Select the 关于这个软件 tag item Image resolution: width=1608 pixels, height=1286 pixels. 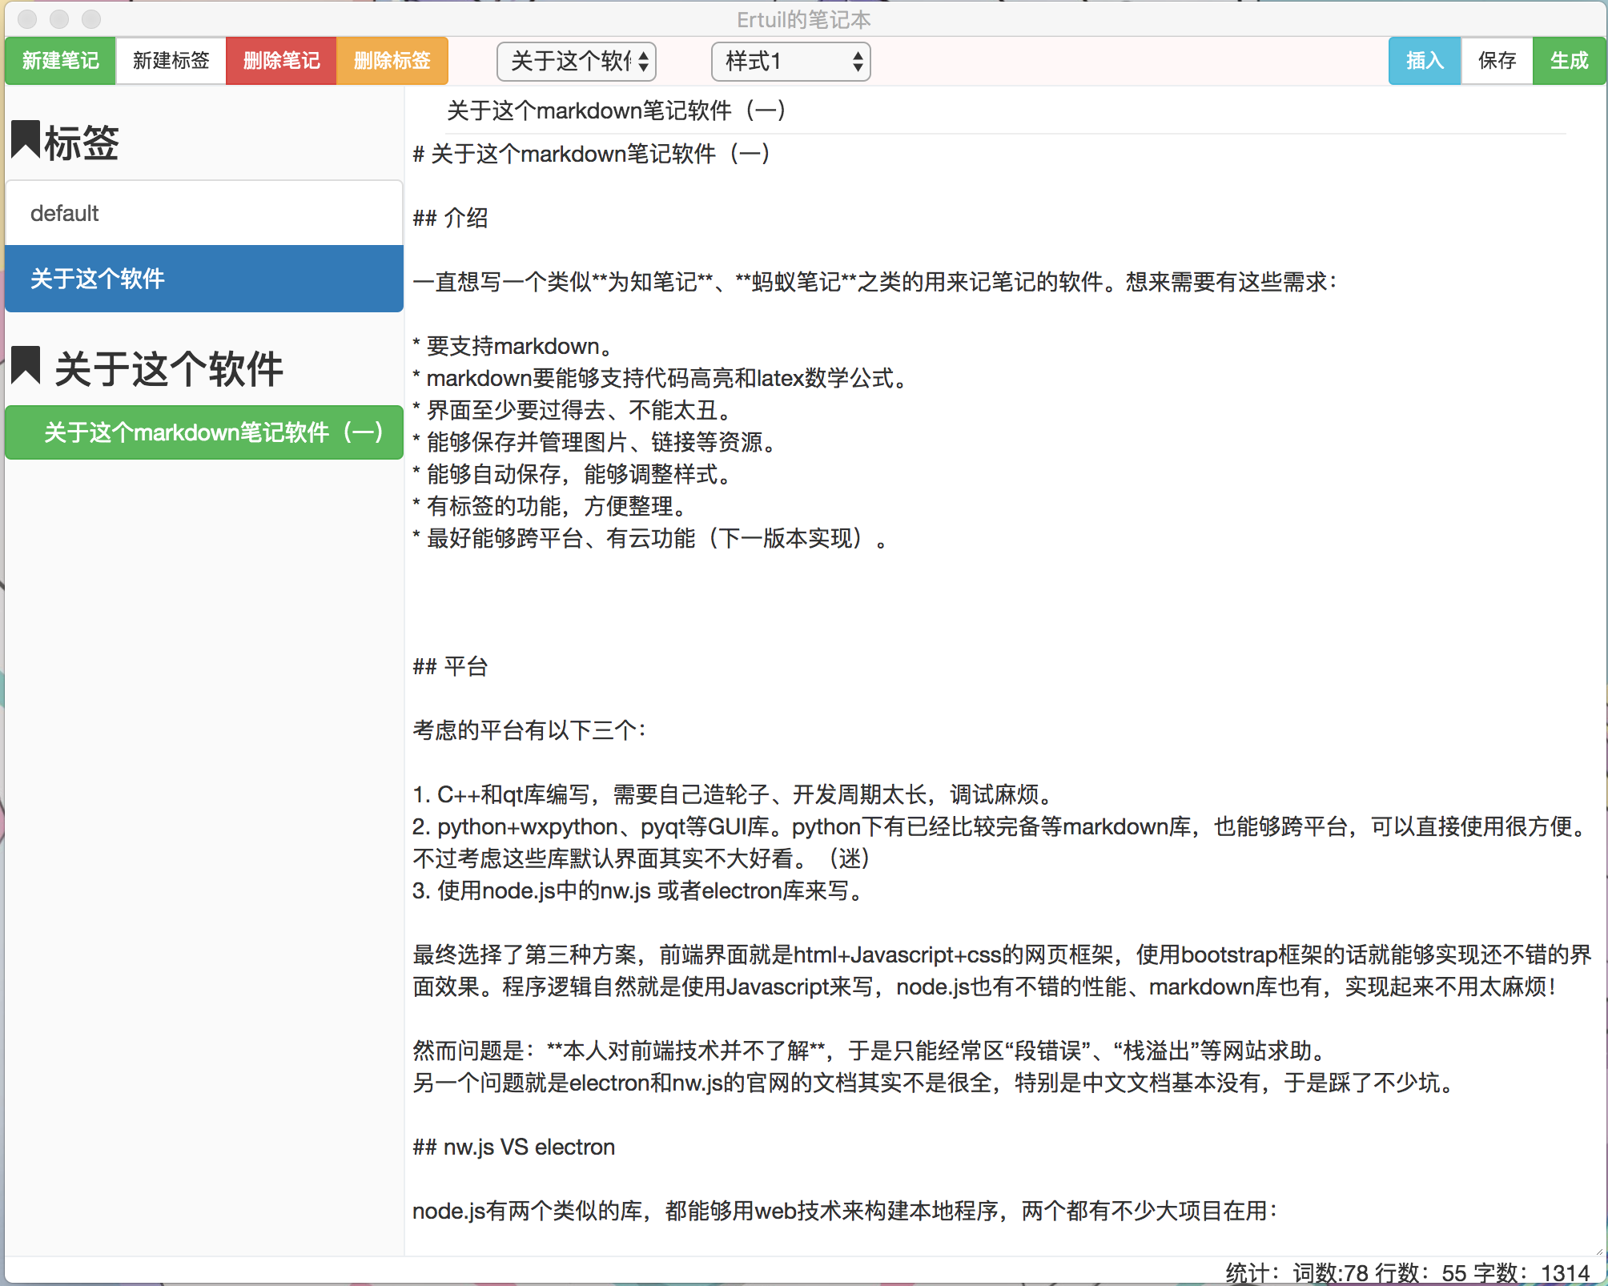203,279
